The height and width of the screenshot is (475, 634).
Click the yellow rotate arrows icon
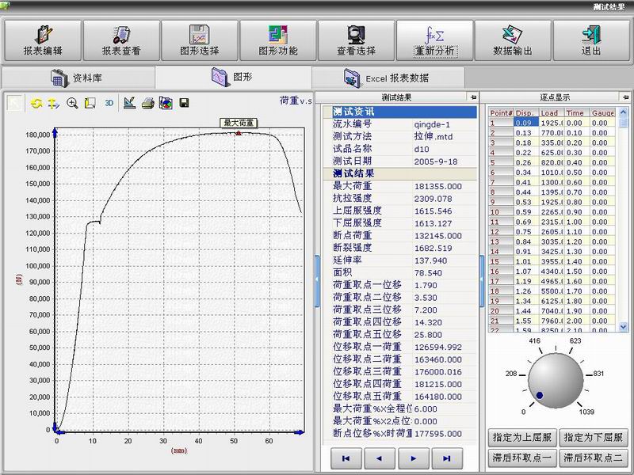click(36, 103)
